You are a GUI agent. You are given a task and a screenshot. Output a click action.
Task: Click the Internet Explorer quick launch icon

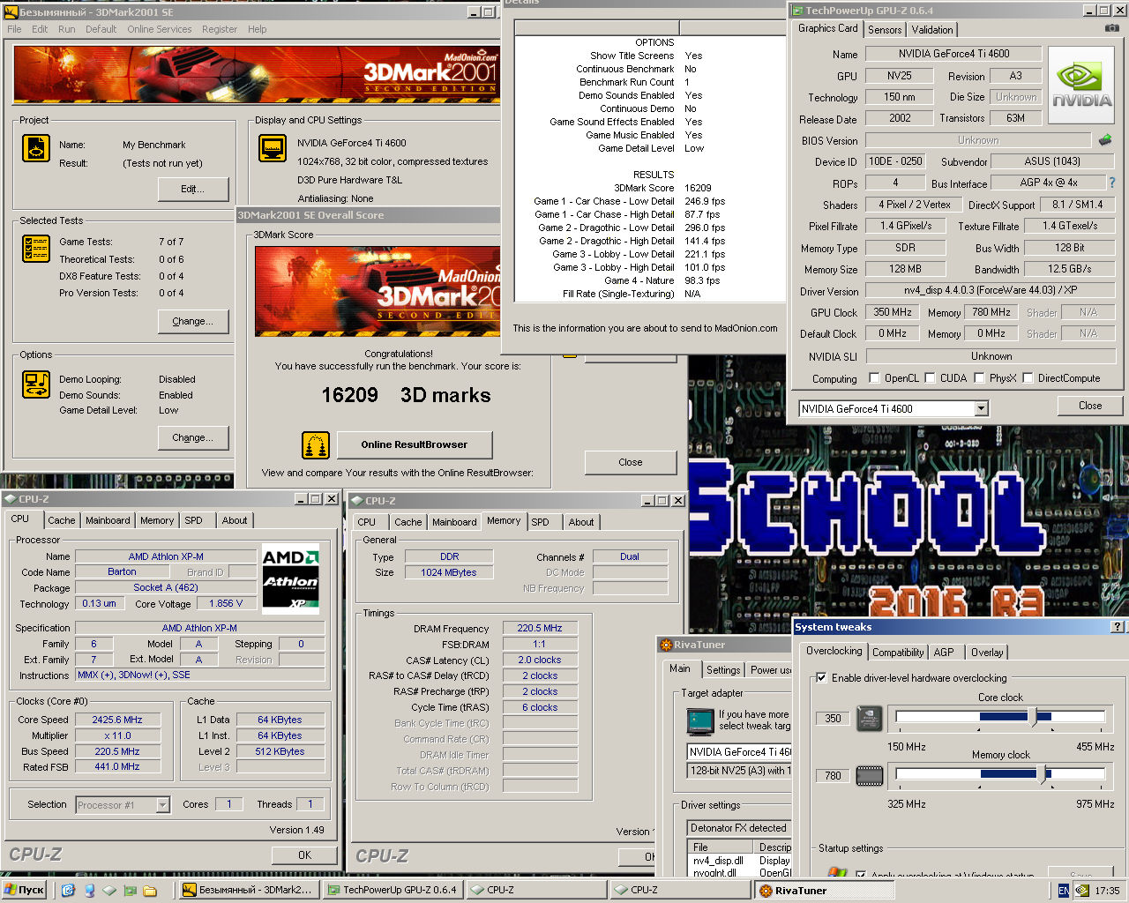[69, 890]
